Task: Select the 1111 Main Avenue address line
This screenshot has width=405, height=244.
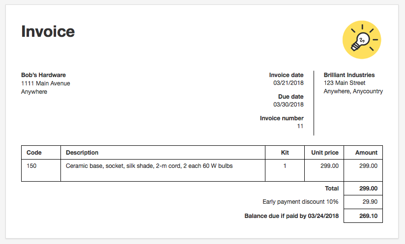Action: [x=45, y=83]
